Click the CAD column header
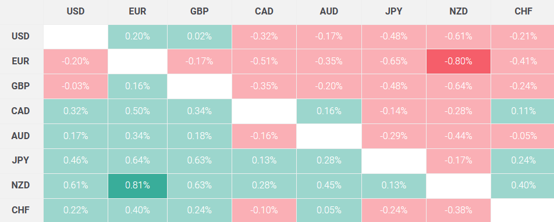This screenshot has height=222, width=554. coord(264,12)
